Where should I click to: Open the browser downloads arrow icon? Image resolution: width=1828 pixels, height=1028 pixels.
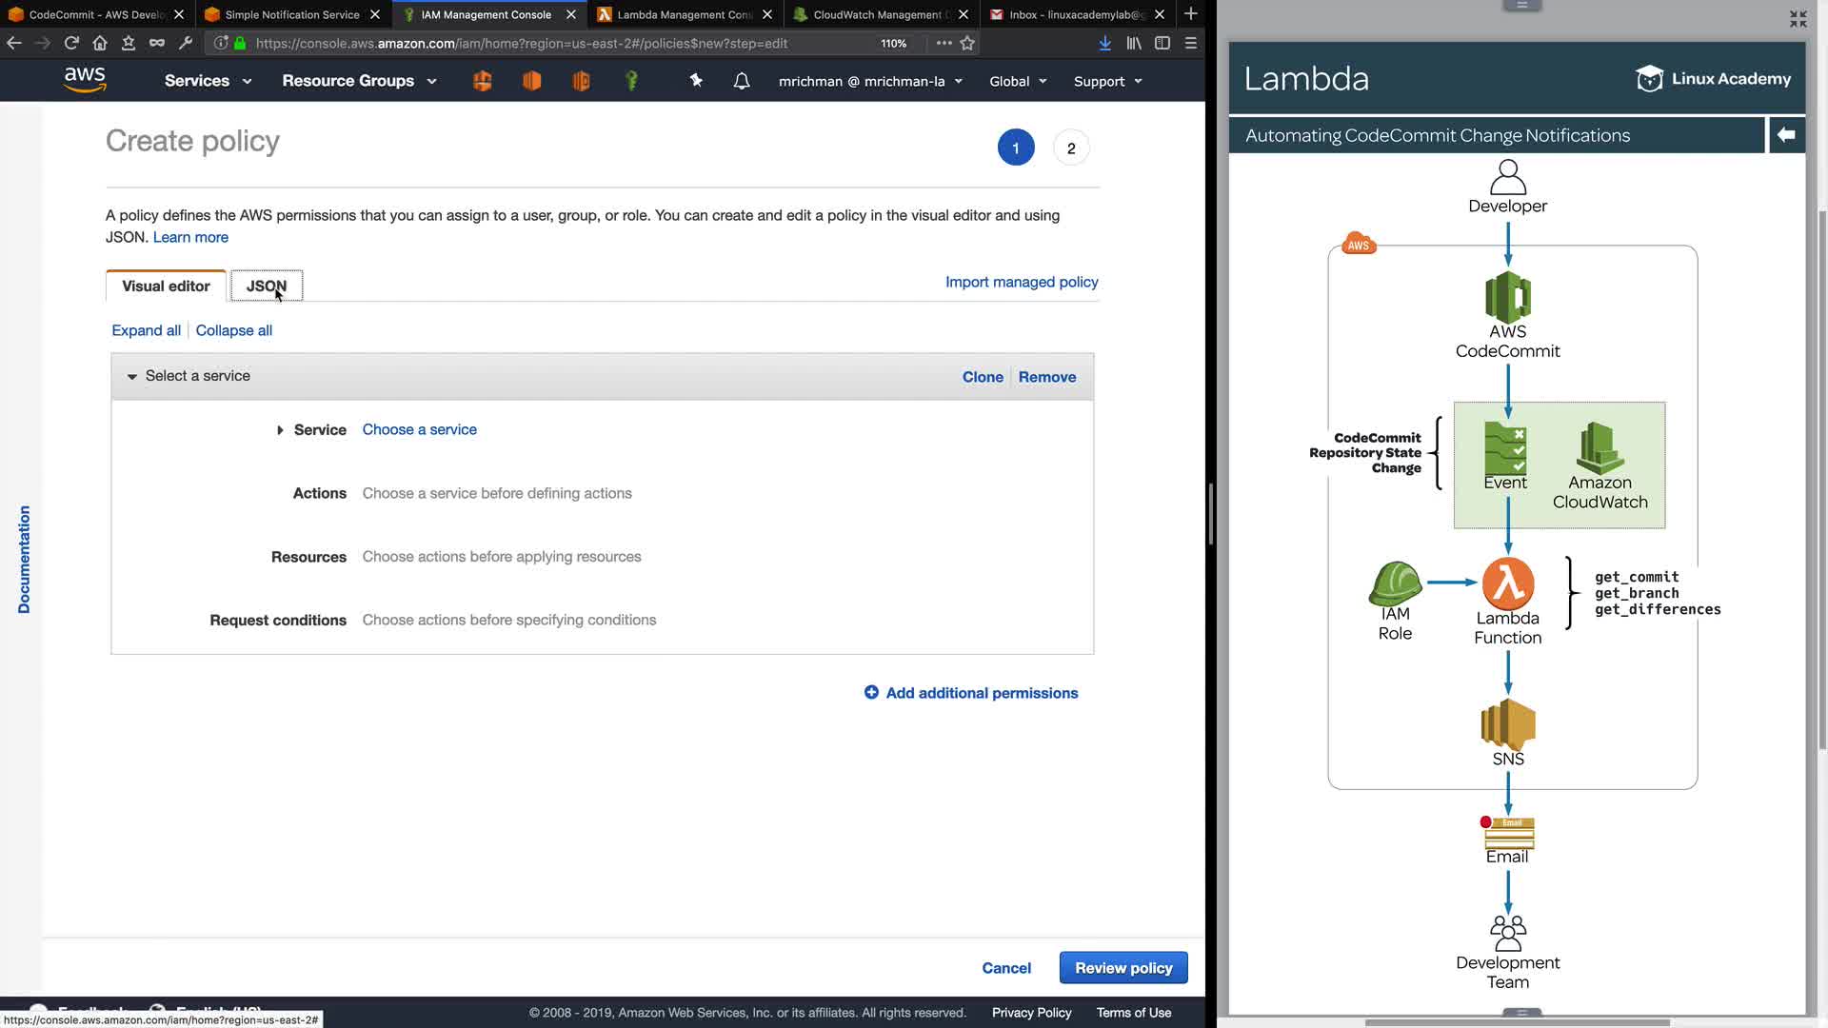(x=1104, y=43)
